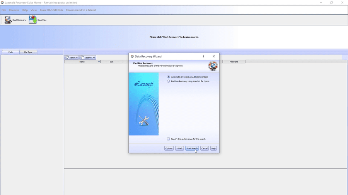Click the Select All checkmark button
Screen dimensions: 348x195
tap(72, 57)
